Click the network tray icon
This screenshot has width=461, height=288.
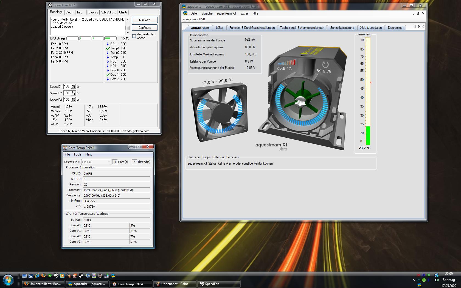437,275
